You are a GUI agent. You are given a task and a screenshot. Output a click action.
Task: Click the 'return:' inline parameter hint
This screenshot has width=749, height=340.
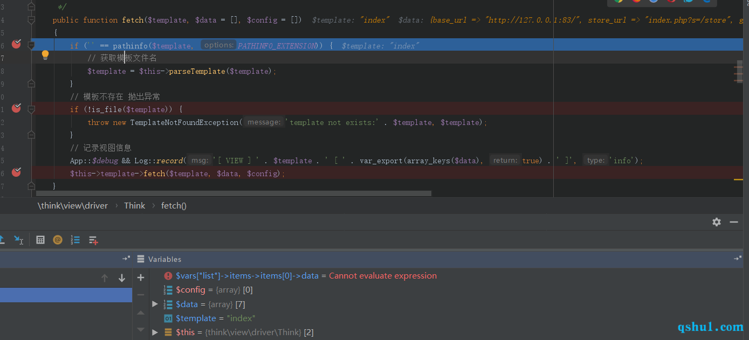point(505,160)
